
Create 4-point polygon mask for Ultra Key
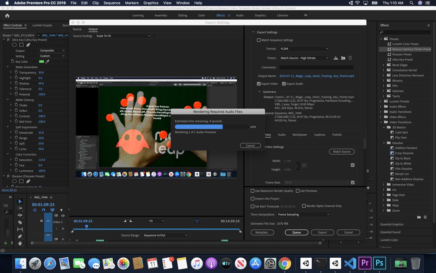point(21,45)
